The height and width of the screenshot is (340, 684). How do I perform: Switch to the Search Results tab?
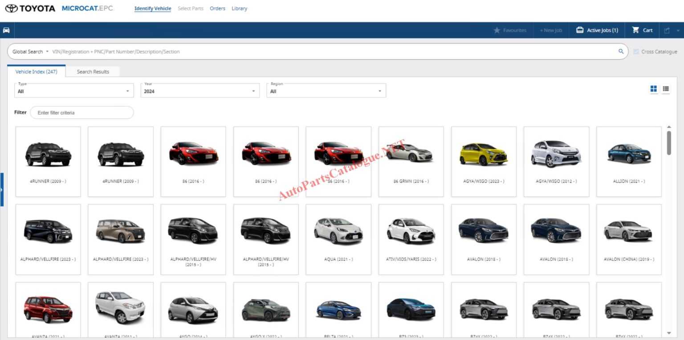(93, 71)
